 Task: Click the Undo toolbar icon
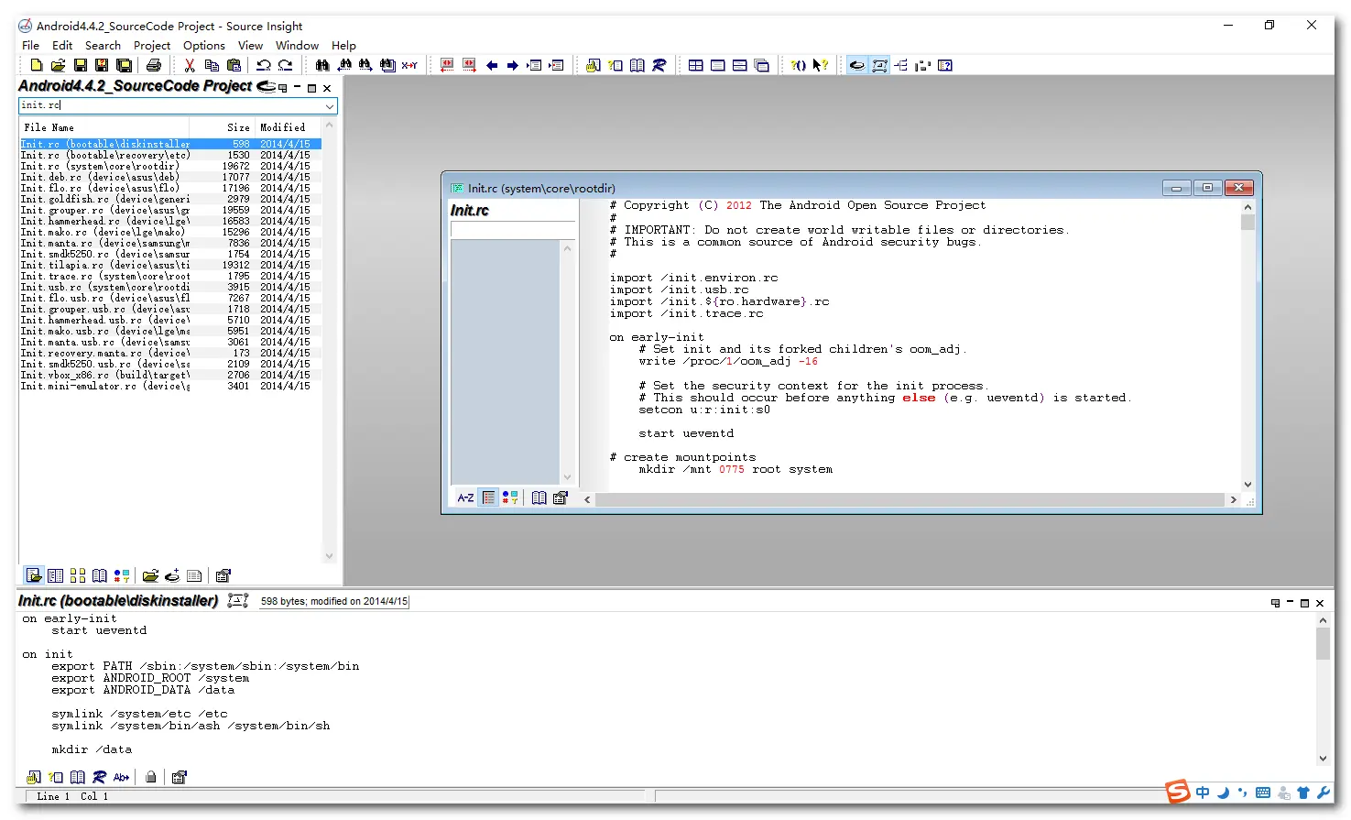(x=264, y=65)
